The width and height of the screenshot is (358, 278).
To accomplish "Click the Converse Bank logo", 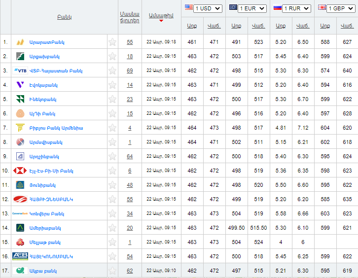I will point(20,214).
